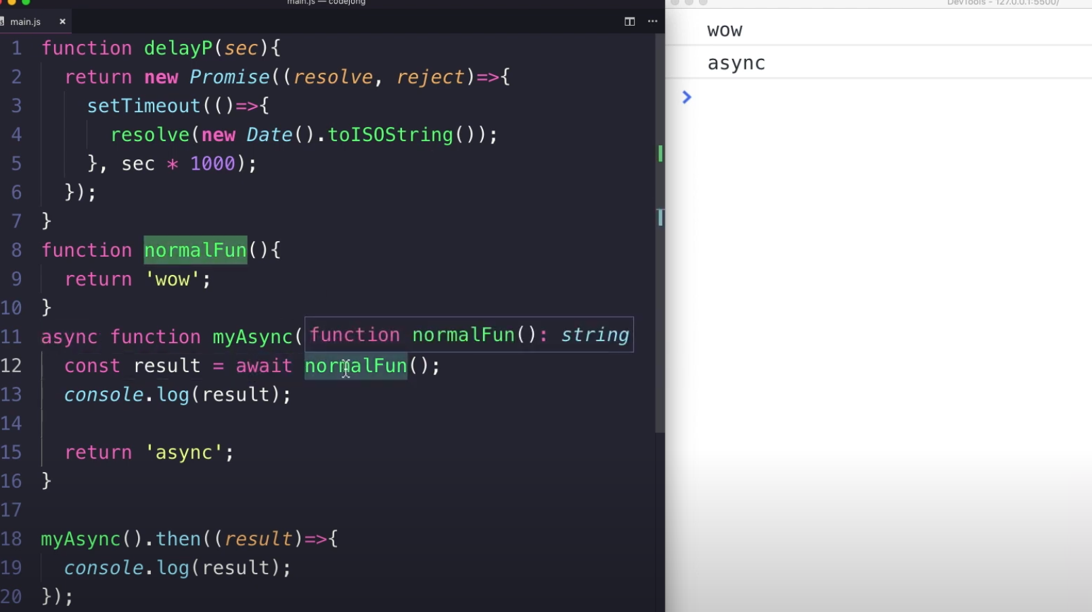Click the then method on line 18
Screen dimensions: 1092x612
point(178,539)
